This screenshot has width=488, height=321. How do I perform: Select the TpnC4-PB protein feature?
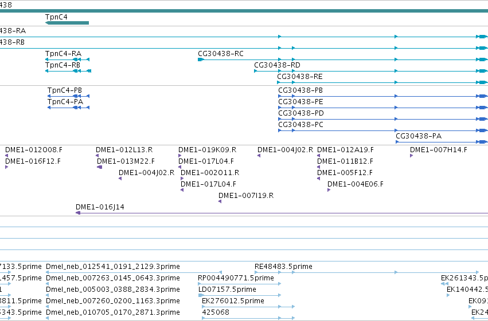pyautogui.click(x=68, y=96)
